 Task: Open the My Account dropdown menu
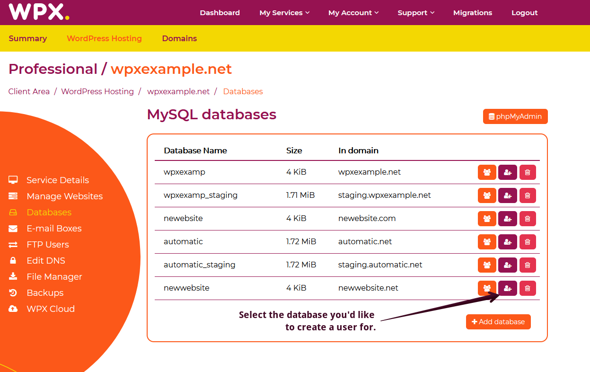(353, 13)
